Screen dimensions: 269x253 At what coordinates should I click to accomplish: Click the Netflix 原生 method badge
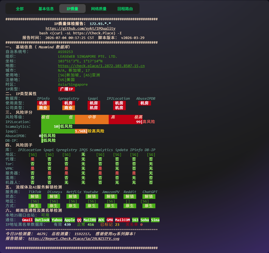[73, 206]
